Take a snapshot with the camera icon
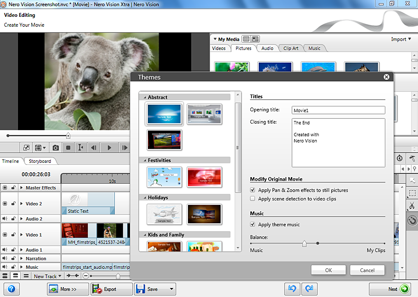Image resolution: width=418 pixels, height=297 pixels. pyautogui.click(x=56, y=148)
